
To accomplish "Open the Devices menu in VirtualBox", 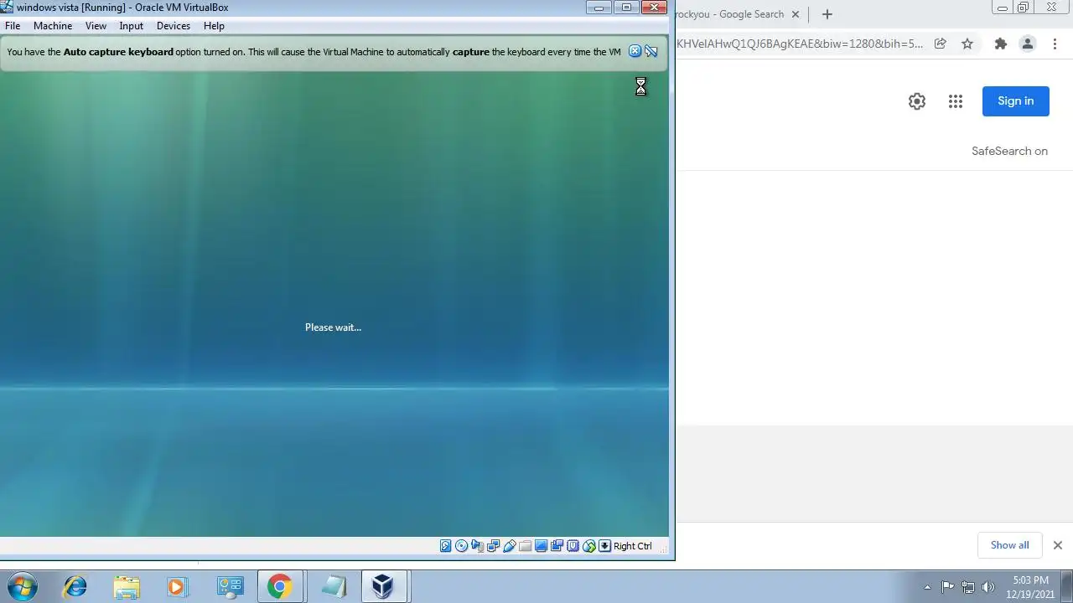I will (x=174, y=26).
